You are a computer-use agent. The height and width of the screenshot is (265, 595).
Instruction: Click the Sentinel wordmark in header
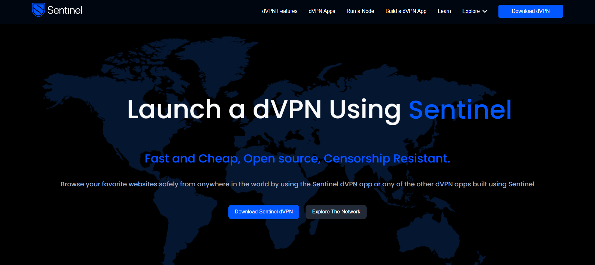point(65,10)
